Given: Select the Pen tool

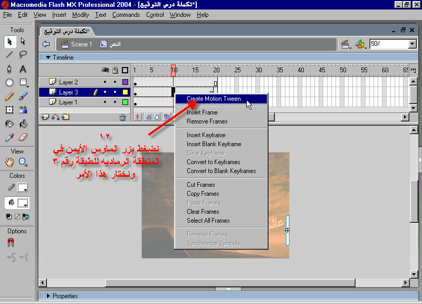Looking at the screenshot, I should pyautogui.click(x=9, y=69).
